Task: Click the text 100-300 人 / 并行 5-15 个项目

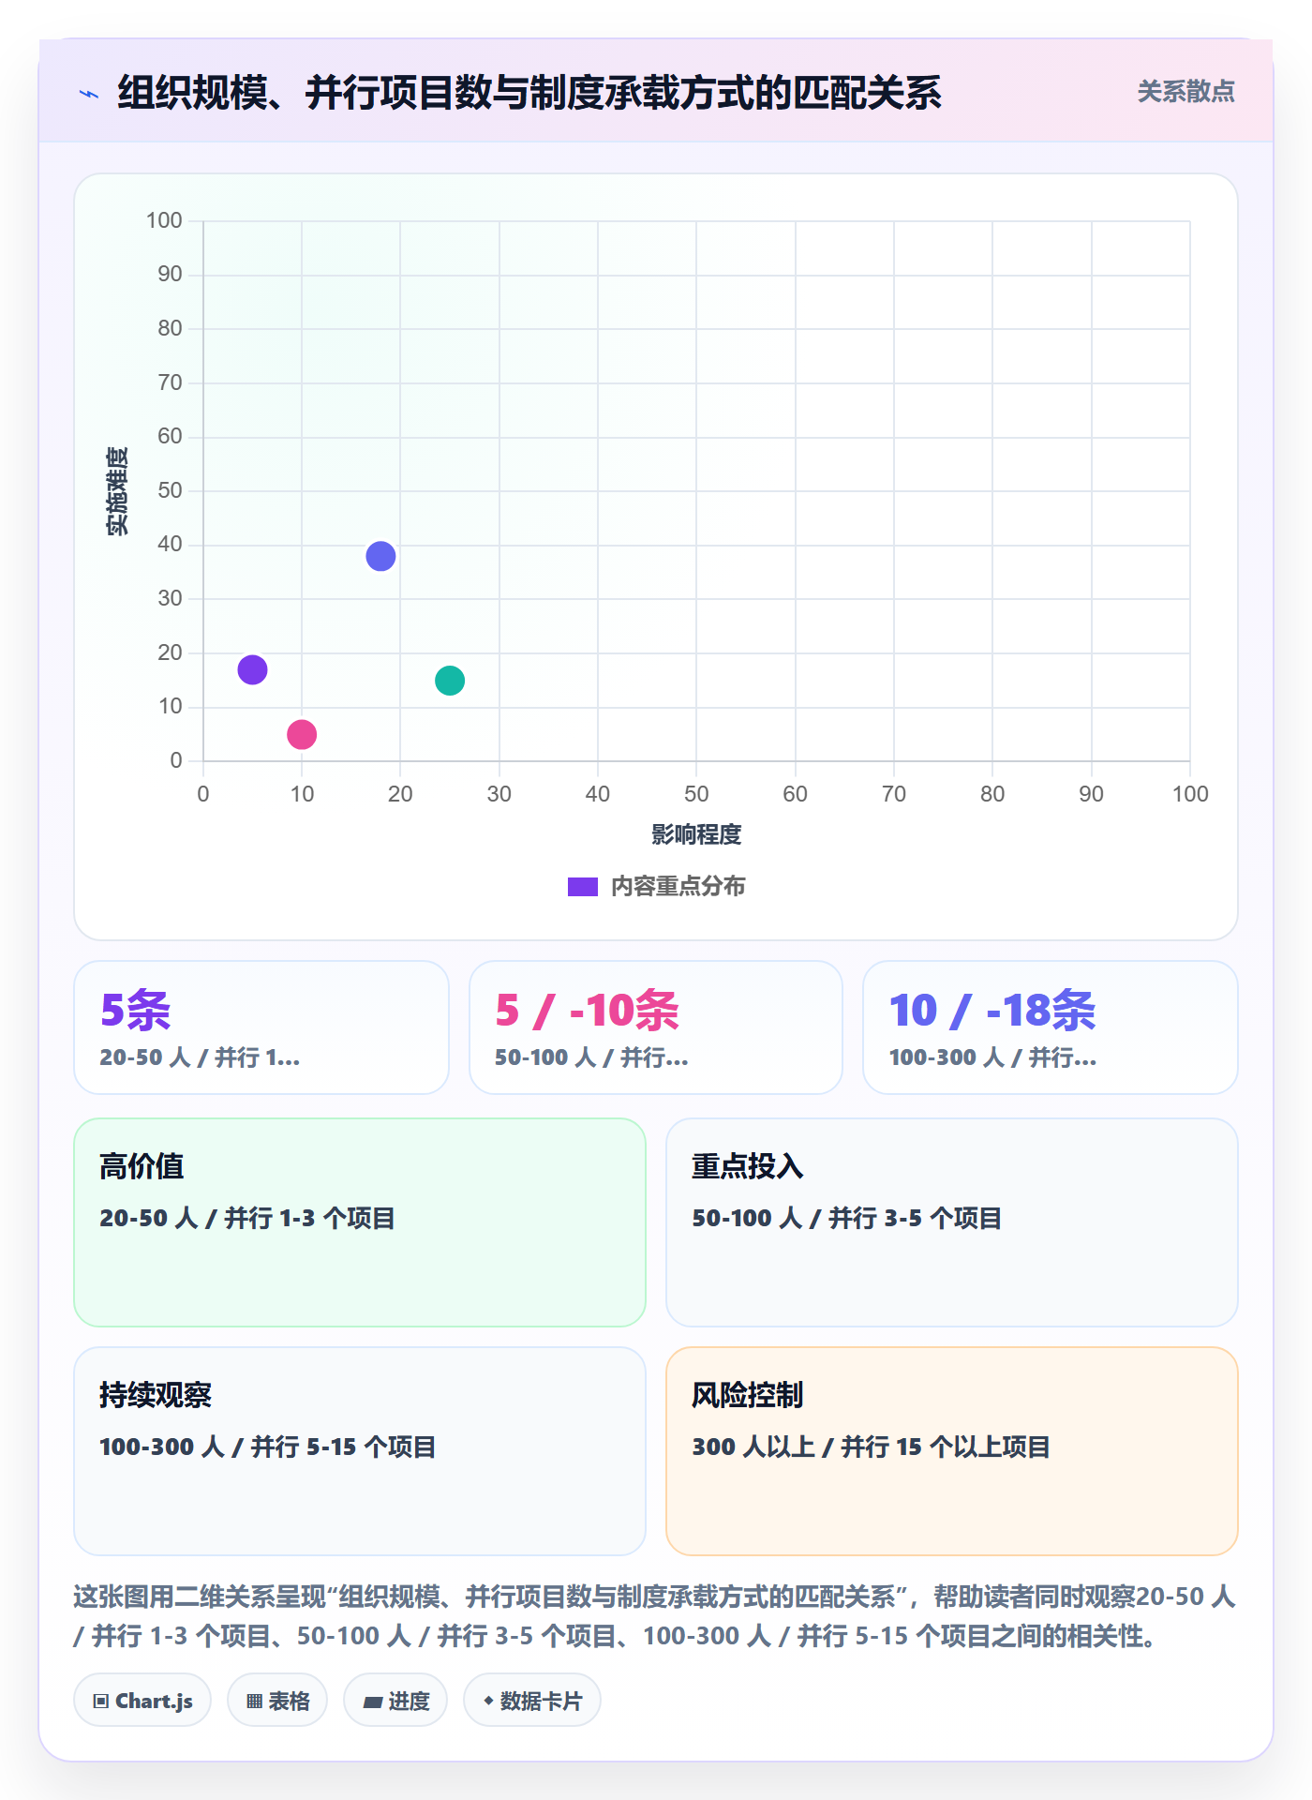Action: tap(268, 1447)
